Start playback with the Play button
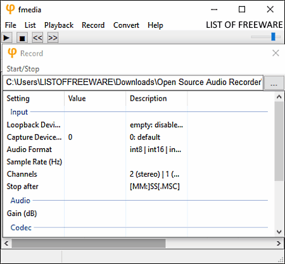 (x=7, y=38)
